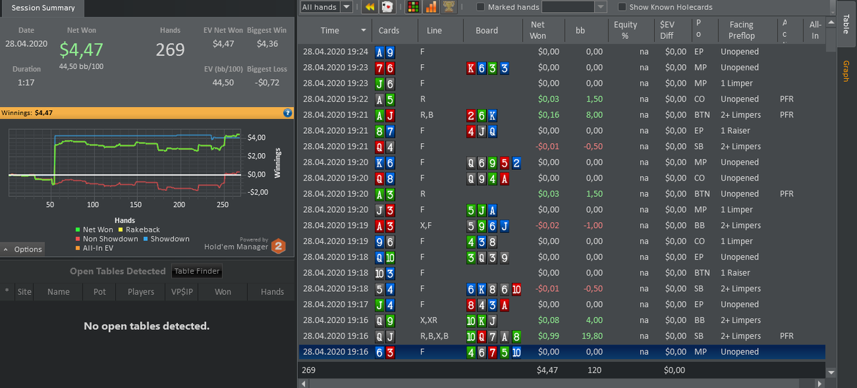Image resolution: width=857 pixels, height=388 pixels.
Task: Select the AJ hand winning $0,16
Action: click(x=562, y=115)
